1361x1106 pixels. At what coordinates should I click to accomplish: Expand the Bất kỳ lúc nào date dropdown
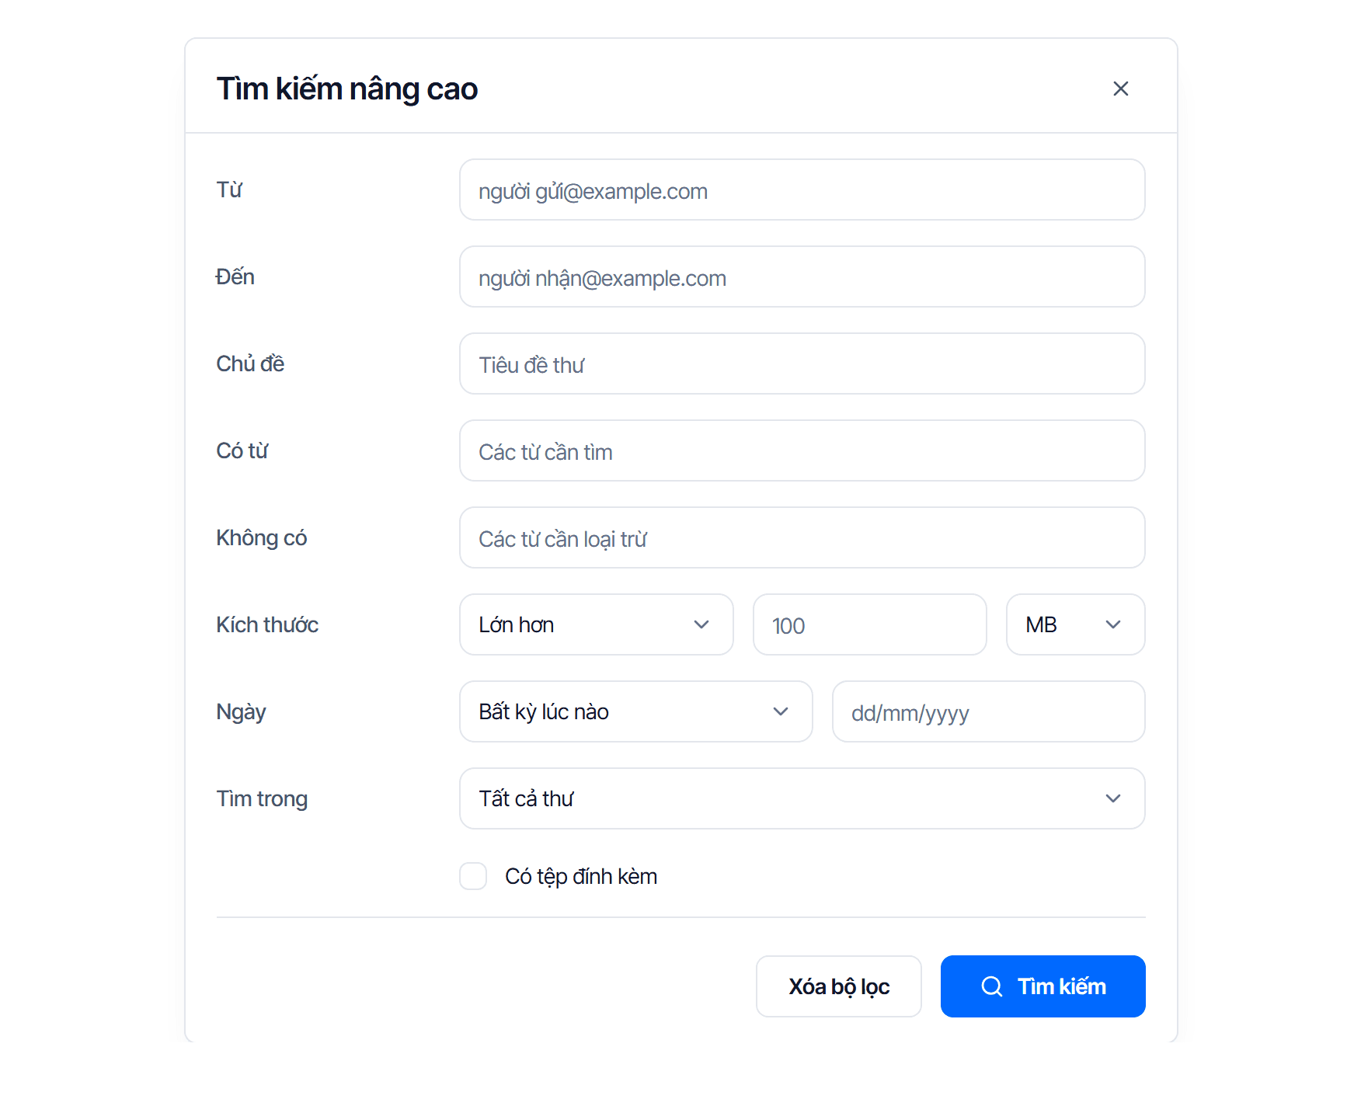pyautogui.click(x=636, y=711)
